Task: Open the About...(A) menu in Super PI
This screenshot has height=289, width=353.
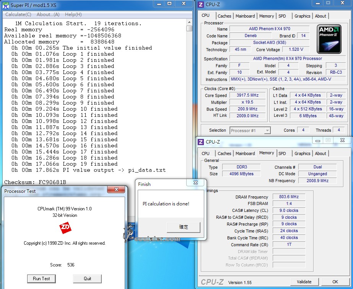Action: (x=48, y=15)
